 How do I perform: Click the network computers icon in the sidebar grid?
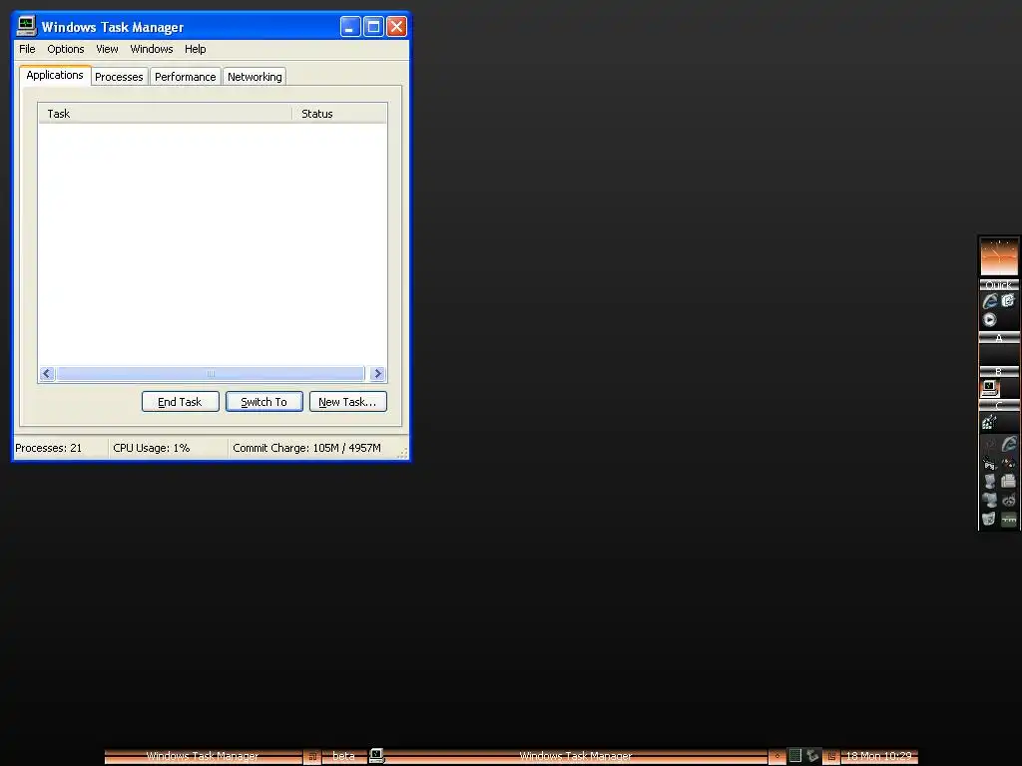tap(990, 501)
